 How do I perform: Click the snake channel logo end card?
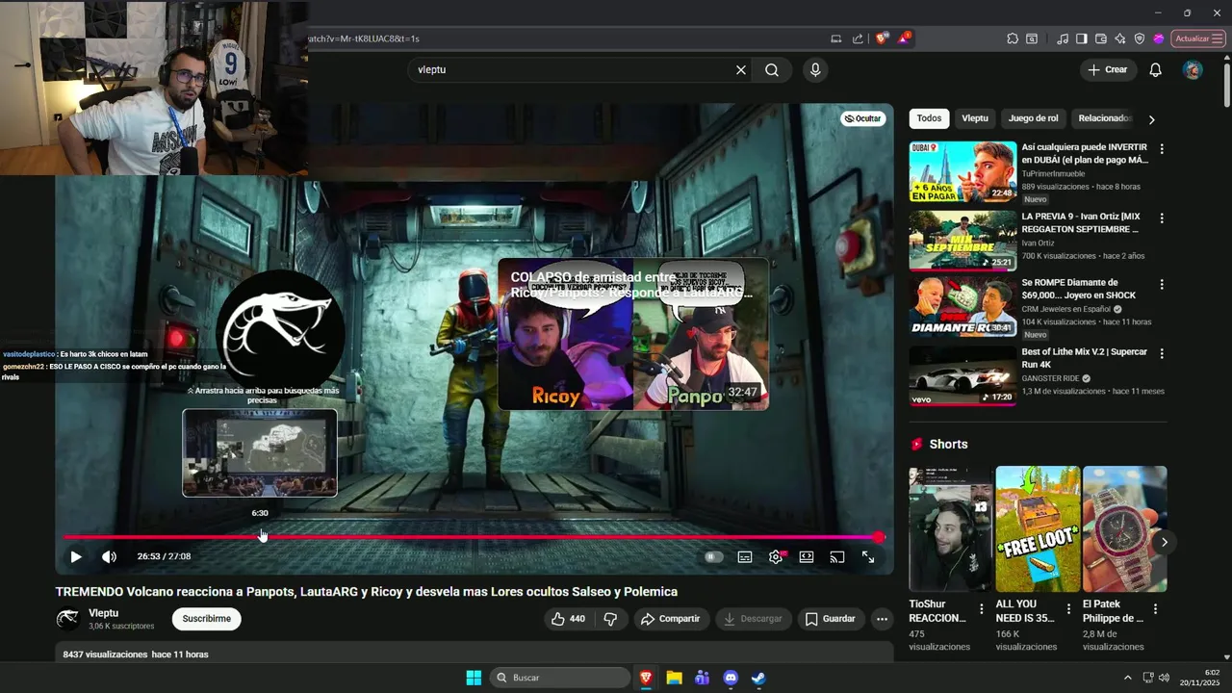point(280,333)
